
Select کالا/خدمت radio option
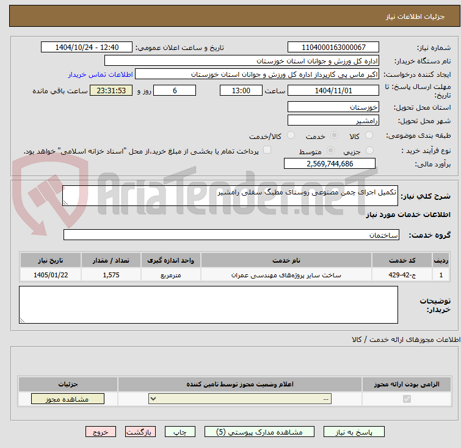point(291,135)
